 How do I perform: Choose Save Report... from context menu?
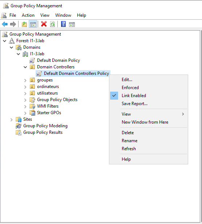(x=149, y=104)
